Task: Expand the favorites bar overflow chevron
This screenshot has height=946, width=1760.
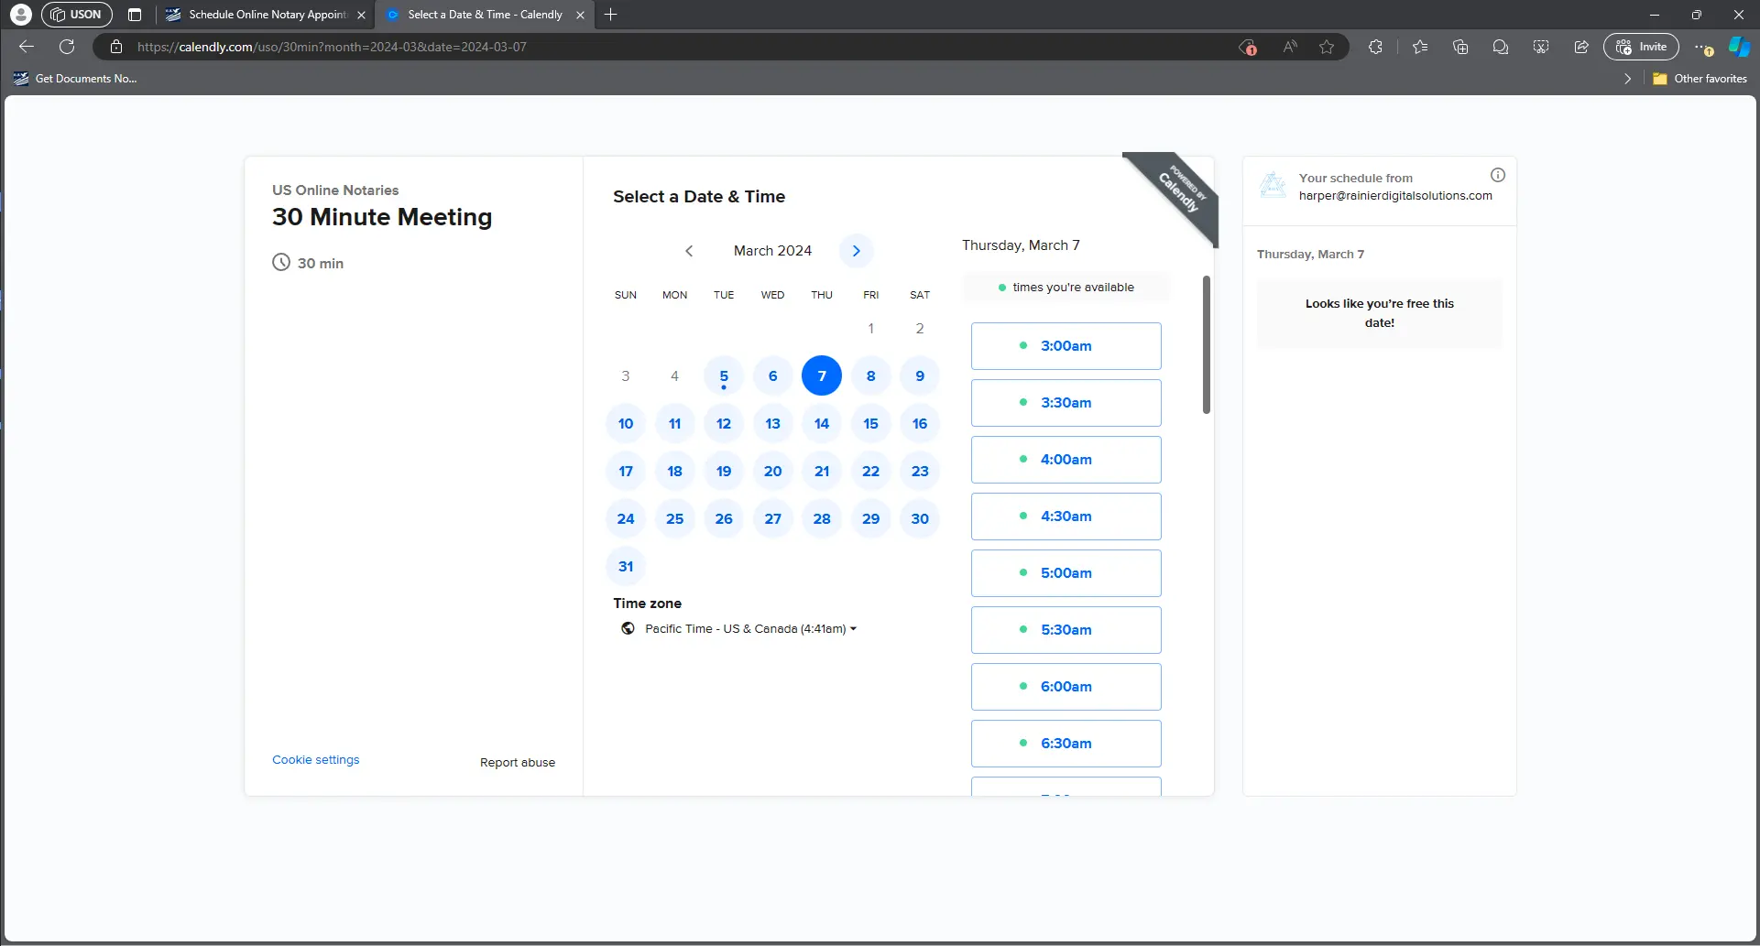Action: tap(1627, 79)
